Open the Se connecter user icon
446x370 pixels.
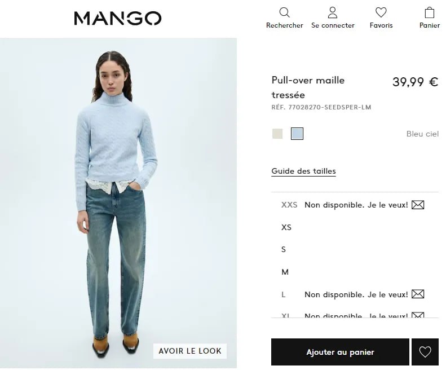333,12
